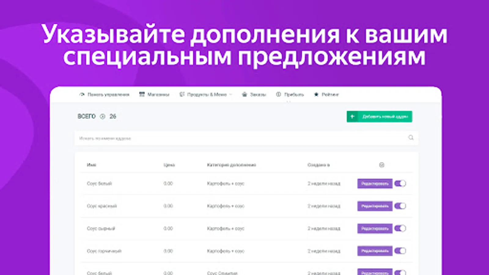
Task: Edit the Соус сырный addon
Action: pos(375,229)
